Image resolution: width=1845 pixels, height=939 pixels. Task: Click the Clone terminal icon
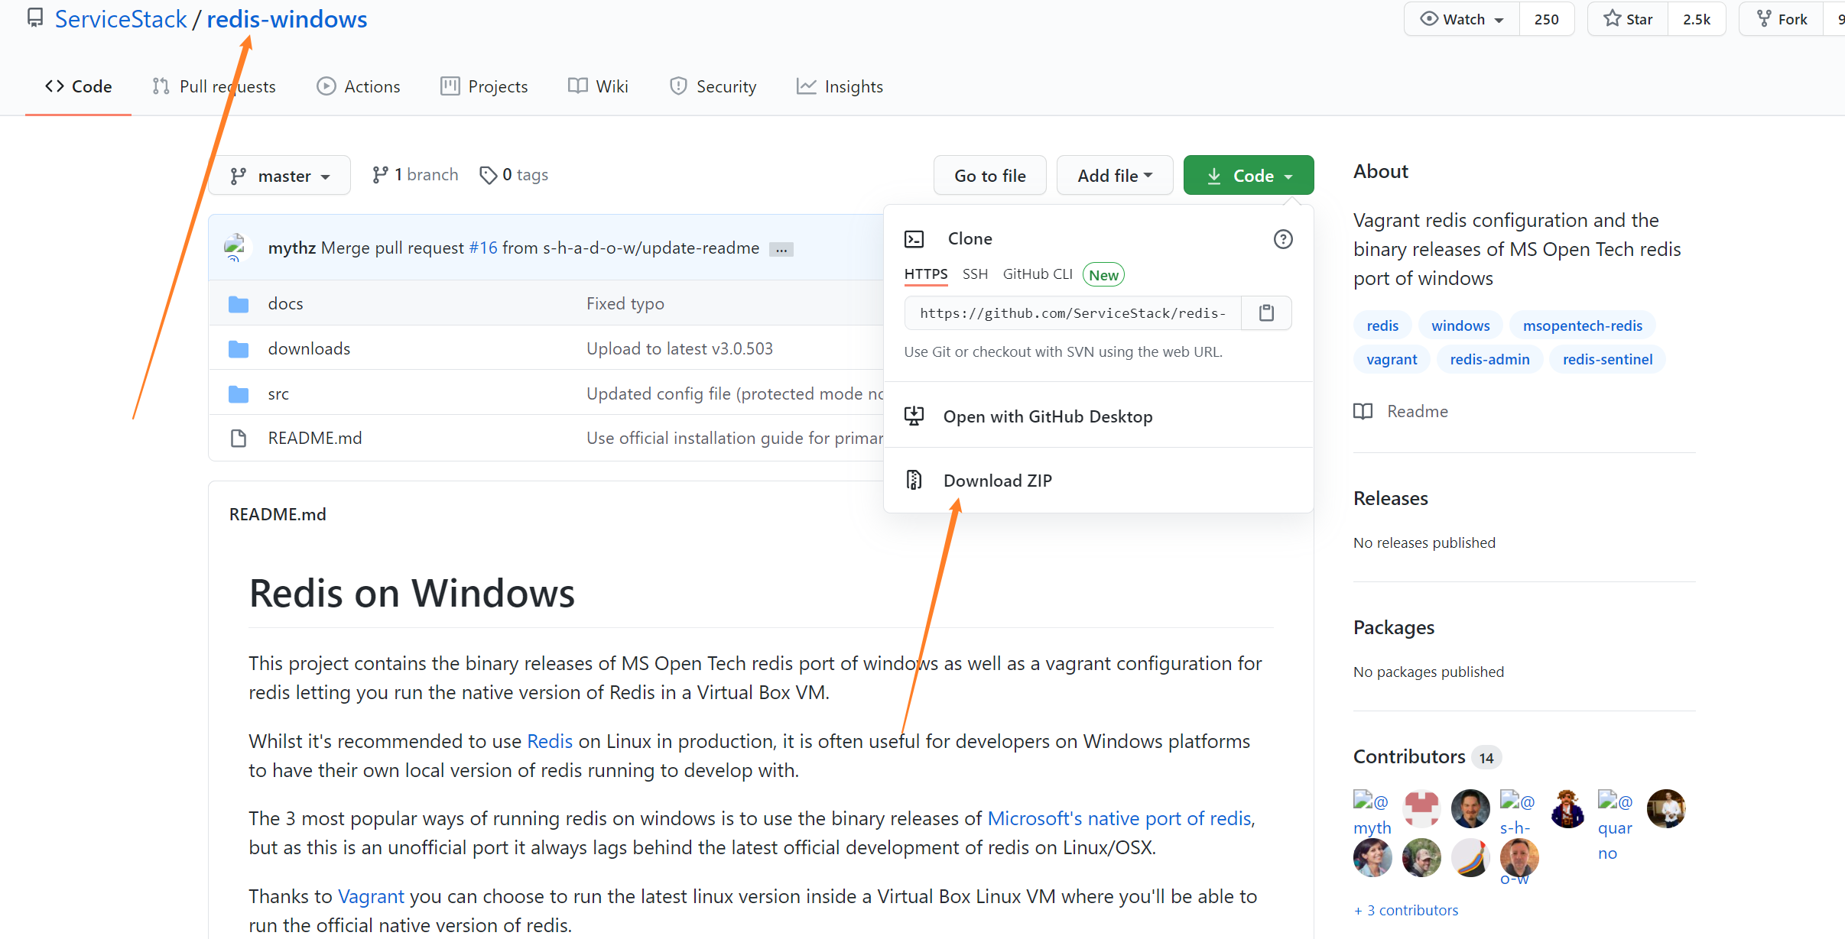pyautogui.click(x=914, y=239)
